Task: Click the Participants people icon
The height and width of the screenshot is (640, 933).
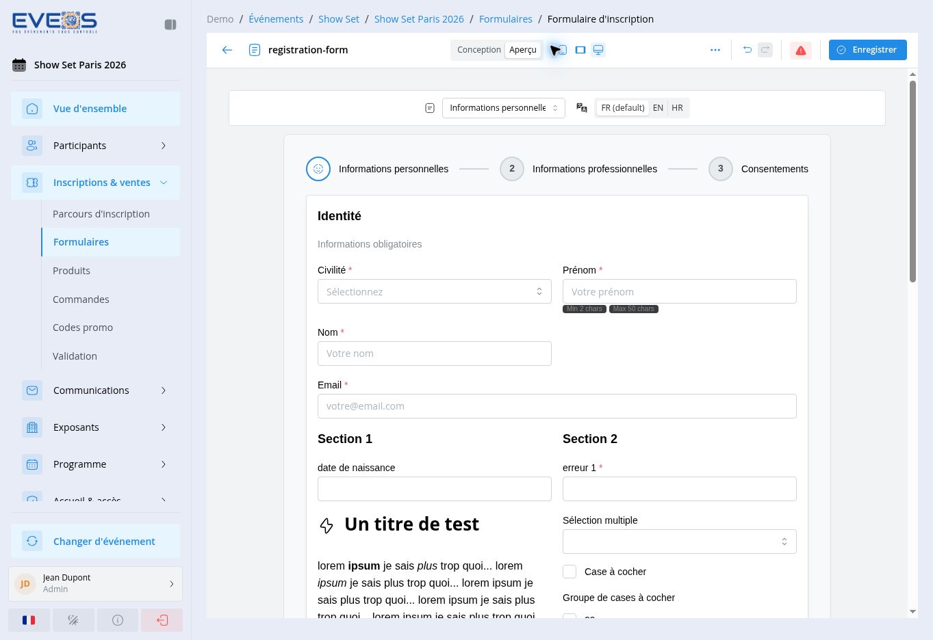Action: coord(32,146)
